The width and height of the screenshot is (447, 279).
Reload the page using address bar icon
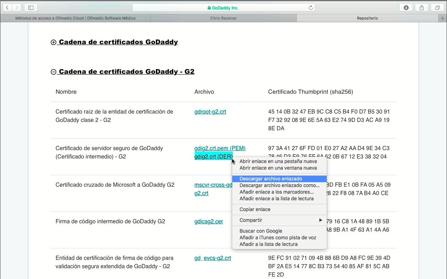pos(311,8)
